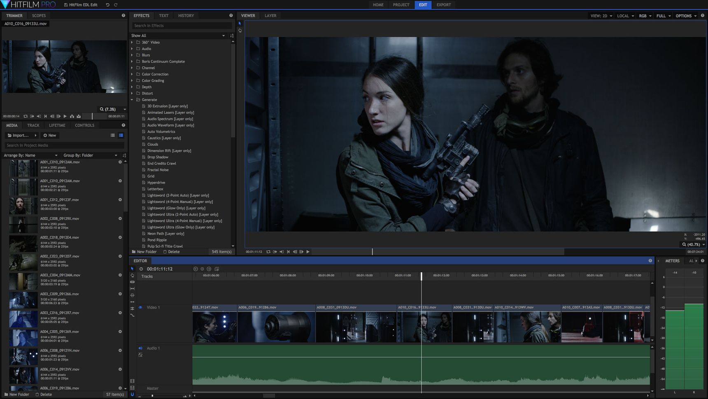
Task: Click the Import... button
Action: click(21, 135)
